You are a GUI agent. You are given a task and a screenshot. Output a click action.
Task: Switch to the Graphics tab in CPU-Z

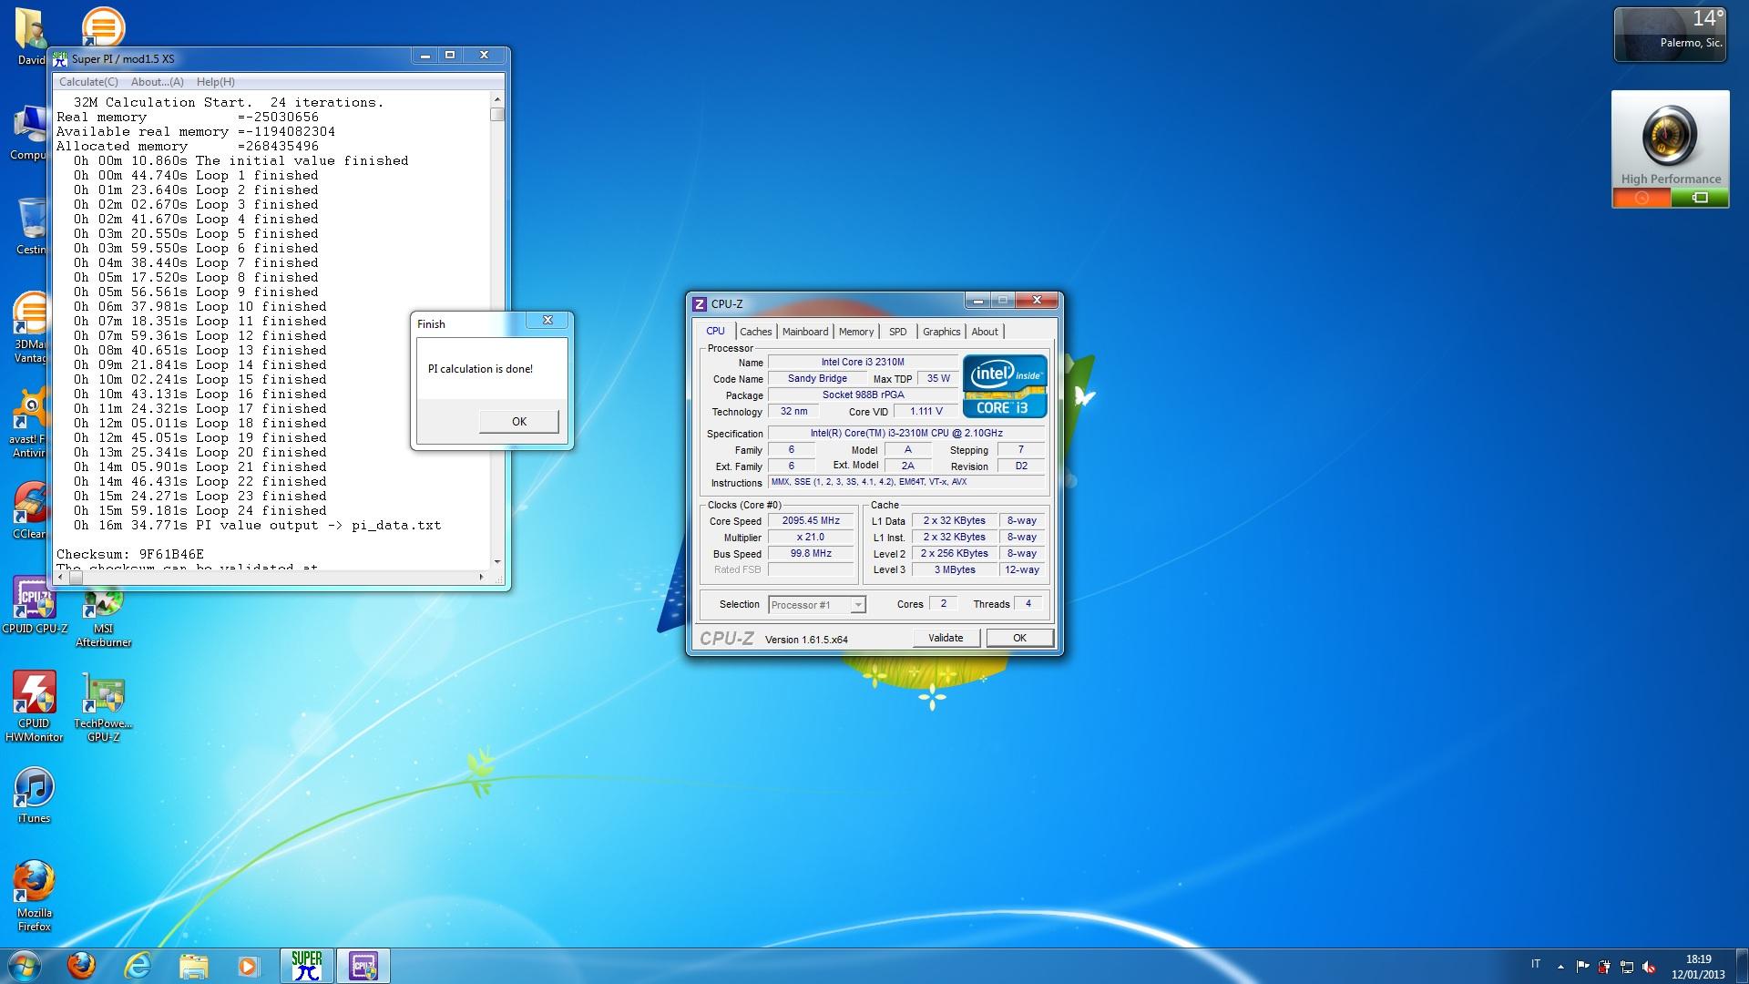(x=941, y=332)
